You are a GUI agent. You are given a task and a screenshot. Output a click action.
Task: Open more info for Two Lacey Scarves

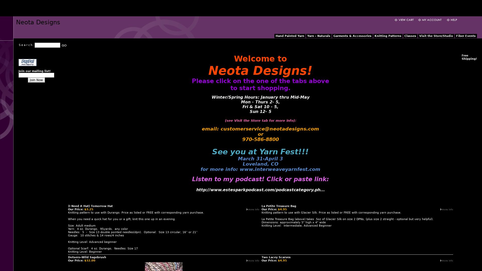point(447,261)
